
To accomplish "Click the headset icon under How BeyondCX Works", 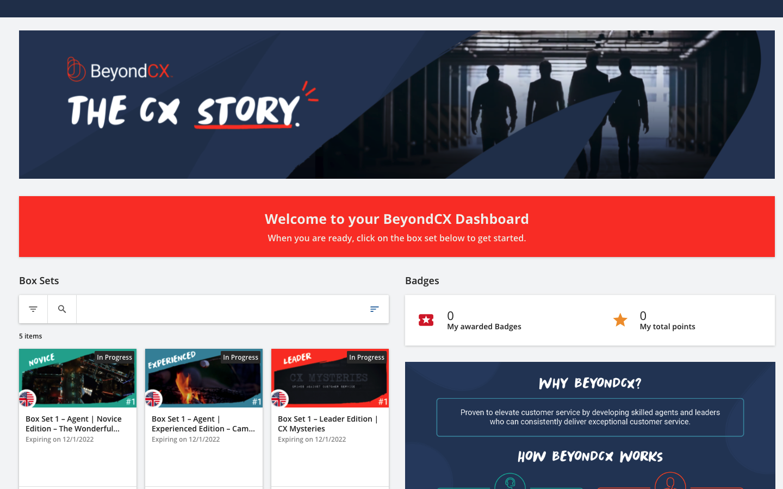I will 510,481.
